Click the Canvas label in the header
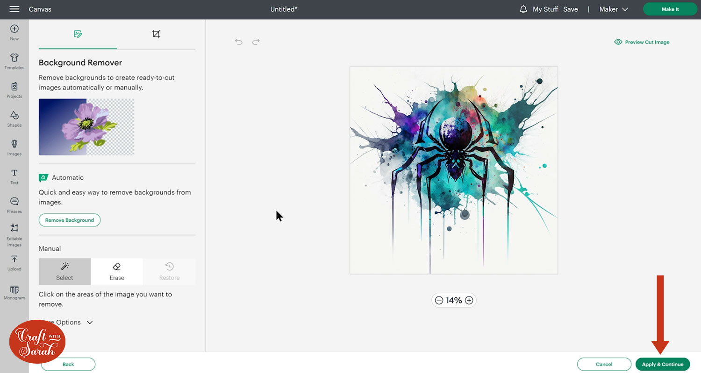 (40, 9)
